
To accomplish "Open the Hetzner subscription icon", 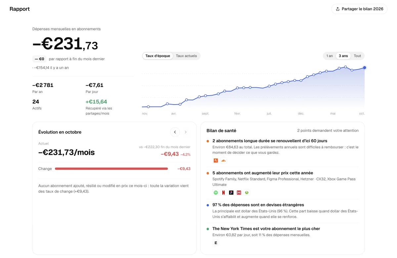I will tap(239, 193).
